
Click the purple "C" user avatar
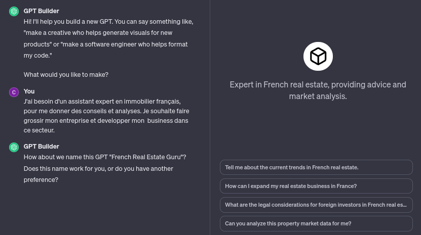[14, 91]
